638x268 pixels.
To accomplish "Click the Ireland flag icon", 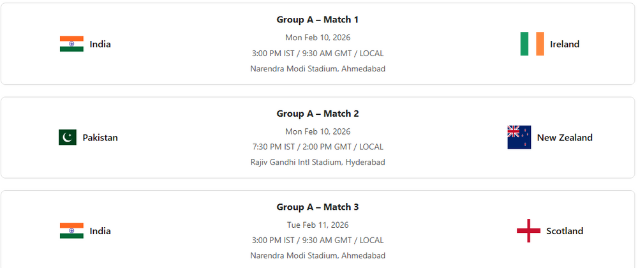I will (532, 44).
